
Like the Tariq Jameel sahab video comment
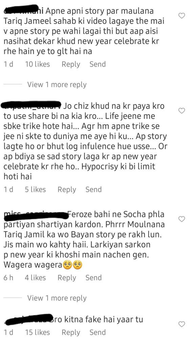tap(182, 16)
